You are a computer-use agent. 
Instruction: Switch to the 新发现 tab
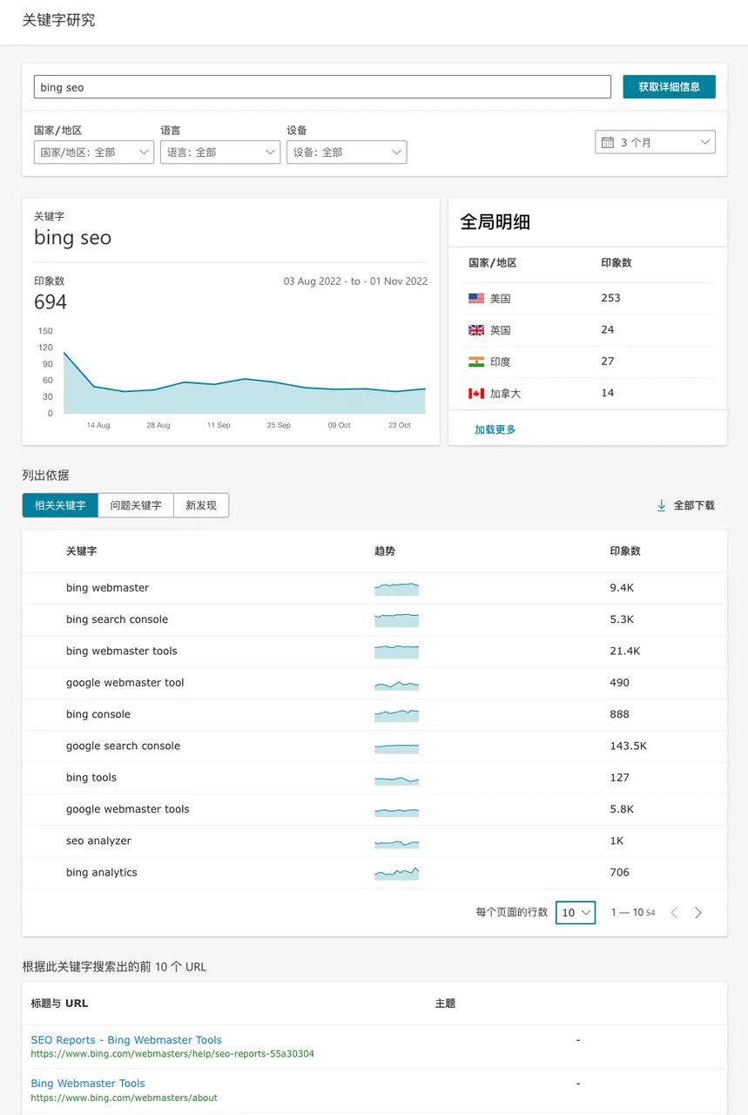pyautogui.click(x=201, y=505)
